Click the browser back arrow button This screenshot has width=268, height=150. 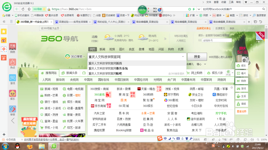pos(17,9)
